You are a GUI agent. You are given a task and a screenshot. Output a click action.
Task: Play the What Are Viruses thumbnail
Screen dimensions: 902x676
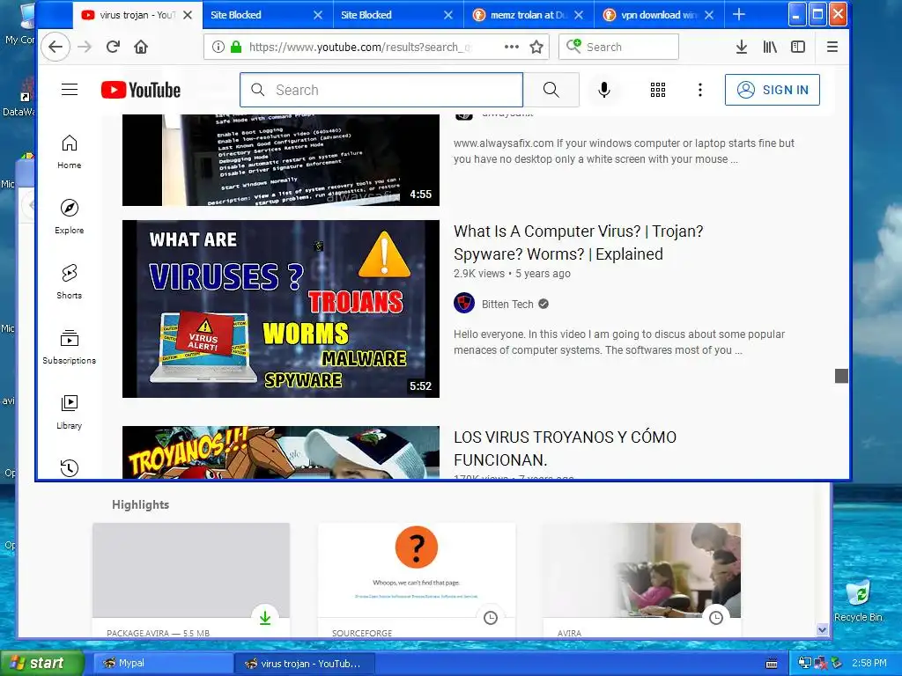281,309
